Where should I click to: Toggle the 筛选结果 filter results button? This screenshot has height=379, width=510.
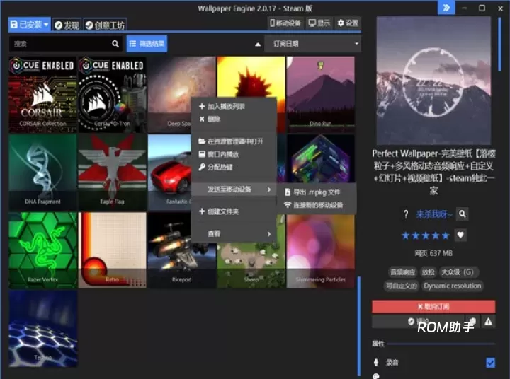147,44
